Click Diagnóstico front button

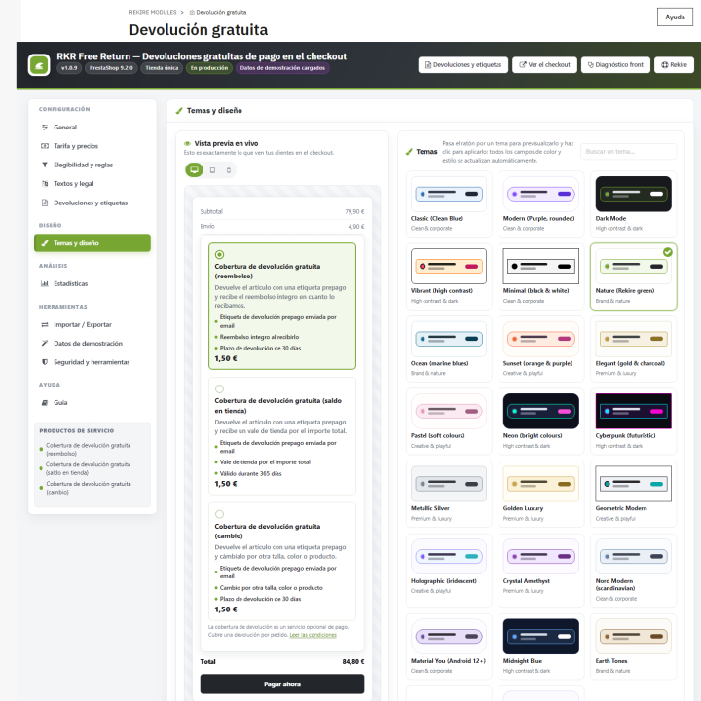click(x=615, y=65)
